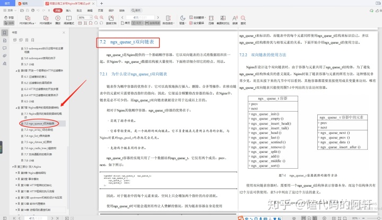Click the print icon in quick toolbar

pyautogui.click(x=33, y=11)
